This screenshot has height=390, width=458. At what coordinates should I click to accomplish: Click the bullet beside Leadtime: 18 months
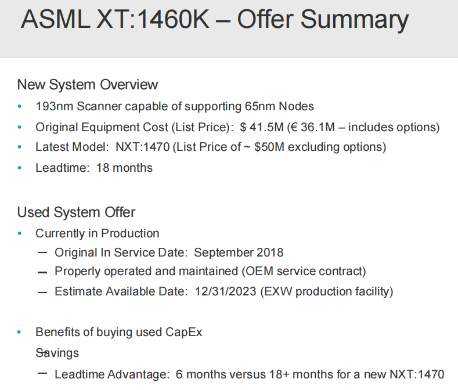21,168
